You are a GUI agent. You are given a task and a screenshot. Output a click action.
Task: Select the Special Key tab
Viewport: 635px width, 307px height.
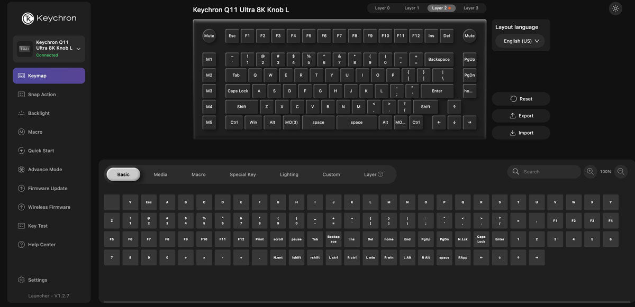coord(243,174)
